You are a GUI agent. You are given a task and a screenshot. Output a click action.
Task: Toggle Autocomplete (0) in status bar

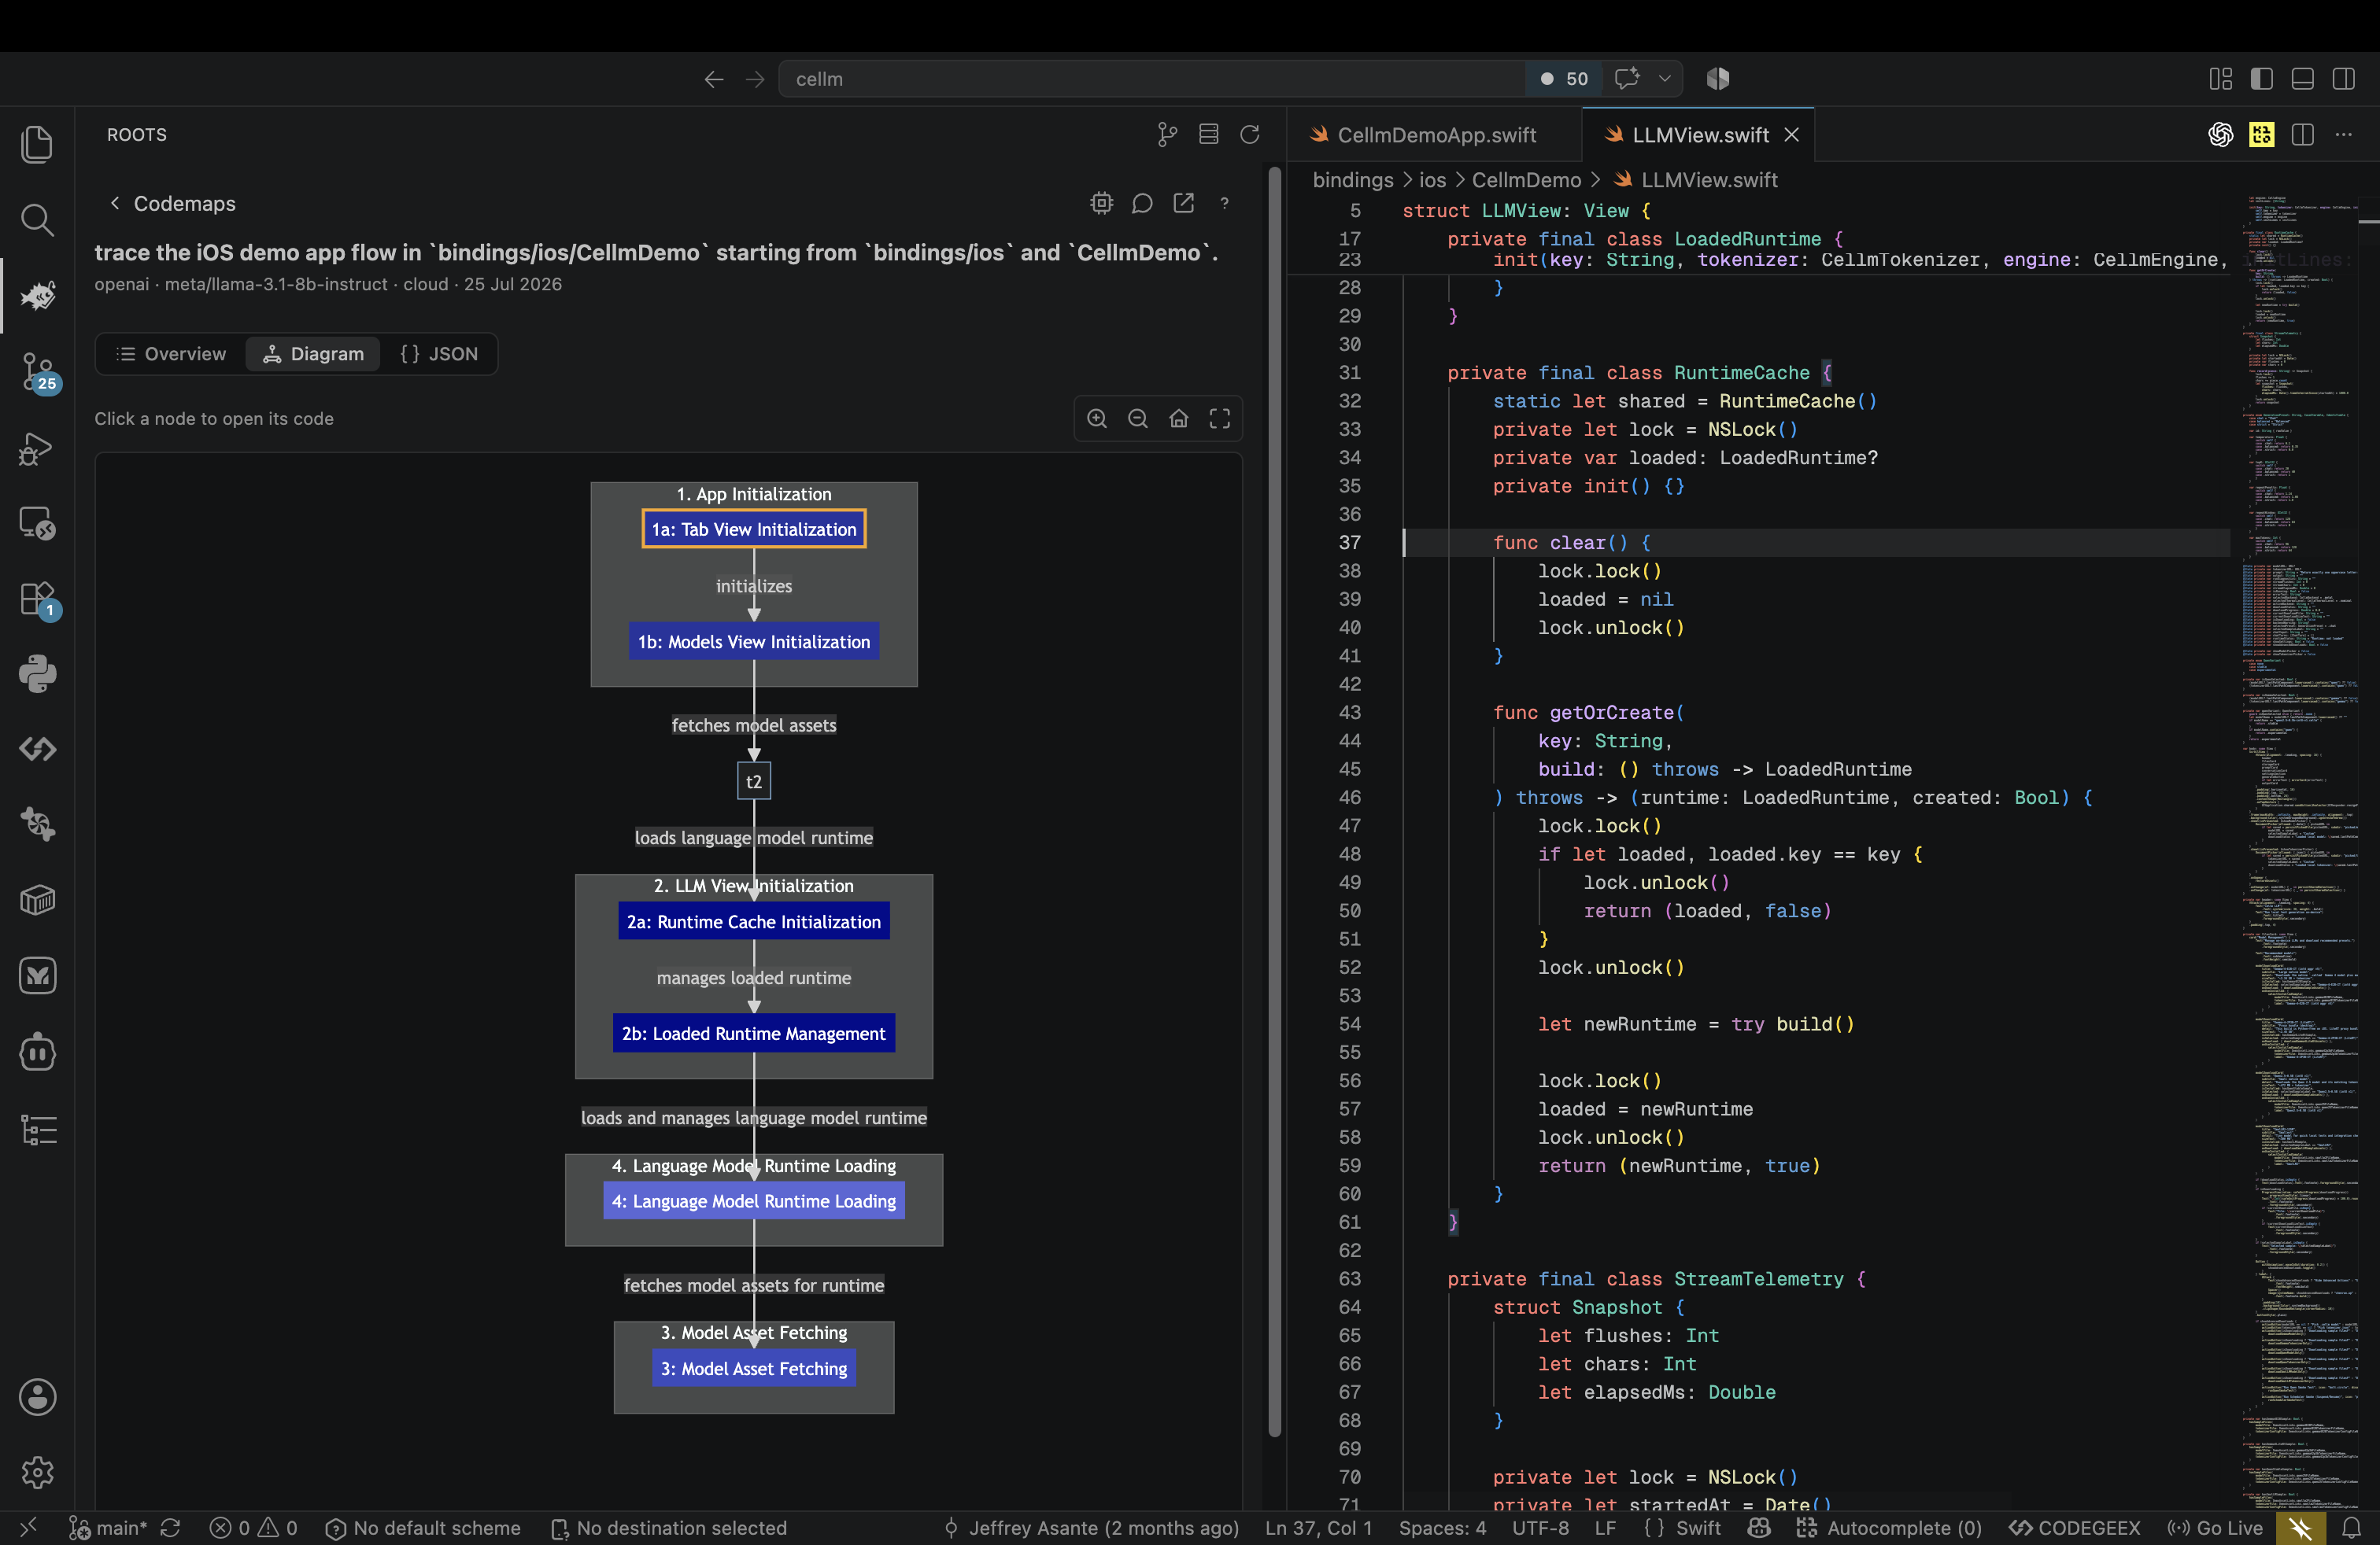(1890, 1528)
